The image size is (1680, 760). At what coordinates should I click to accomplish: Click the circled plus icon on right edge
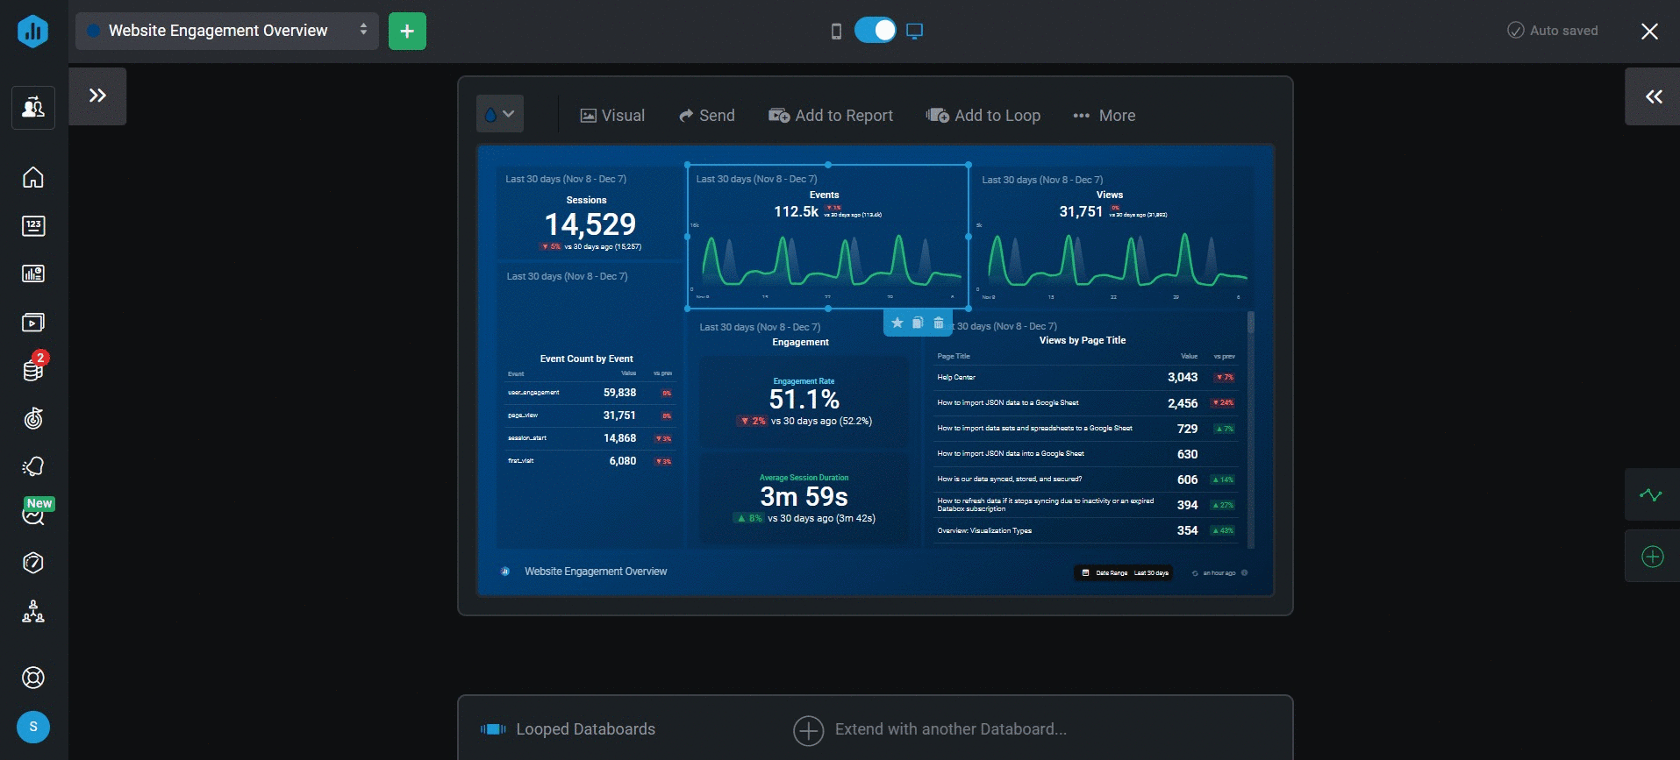1652,557
